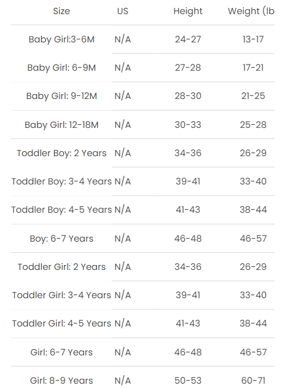Screen dimensions: 282x388
Task: Select the Size column header
Action: click(x=61, y=11)
